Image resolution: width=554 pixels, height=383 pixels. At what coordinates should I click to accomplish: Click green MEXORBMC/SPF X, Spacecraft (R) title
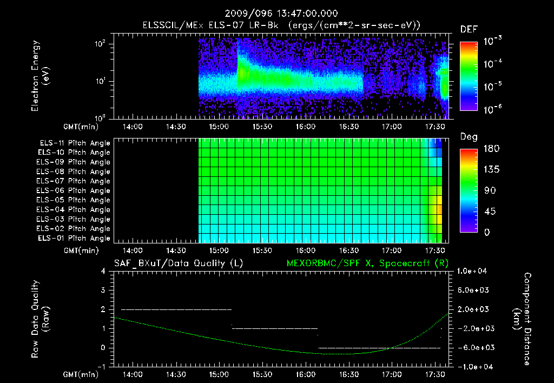[x=367, y=263]
